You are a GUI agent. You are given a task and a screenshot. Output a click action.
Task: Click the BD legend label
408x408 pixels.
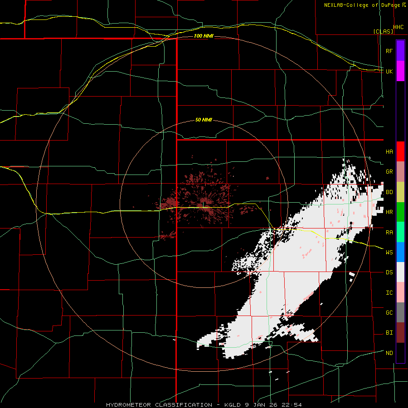[389, 192]
